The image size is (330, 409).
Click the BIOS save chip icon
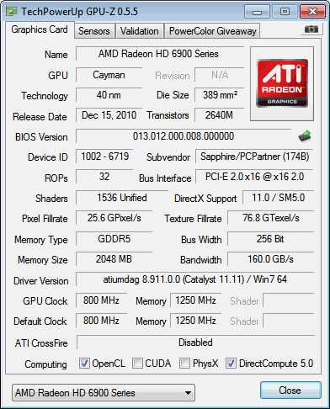[305, 136]
